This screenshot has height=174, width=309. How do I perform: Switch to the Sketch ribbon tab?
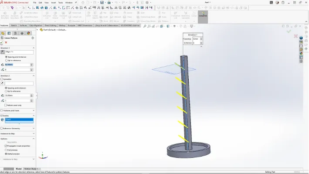14,25
